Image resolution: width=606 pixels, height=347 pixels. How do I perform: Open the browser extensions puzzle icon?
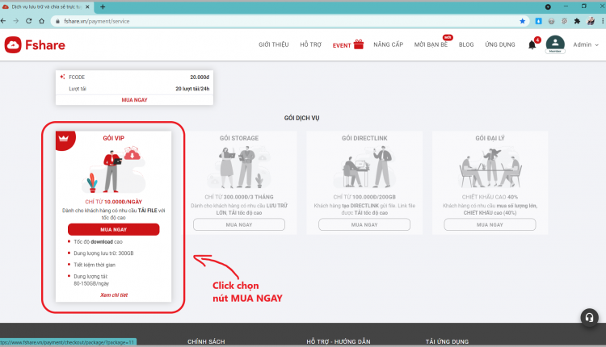point(577,21)
